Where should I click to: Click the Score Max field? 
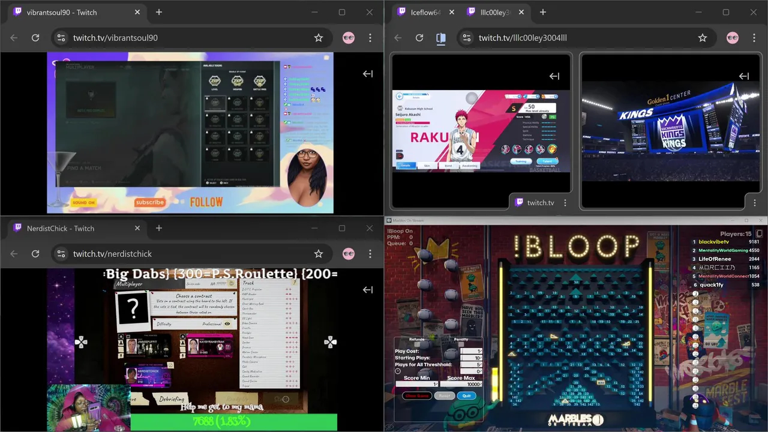(x=461, y=384)
